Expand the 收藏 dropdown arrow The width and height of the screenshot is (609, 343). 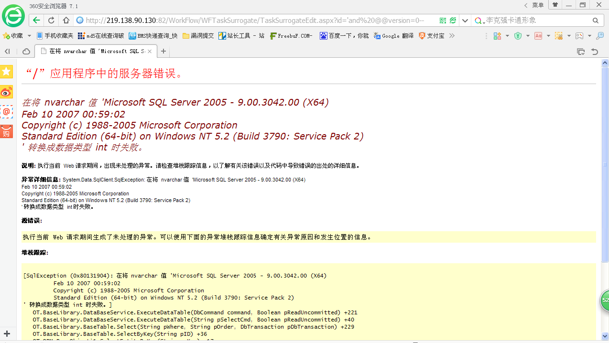[29, 36]
